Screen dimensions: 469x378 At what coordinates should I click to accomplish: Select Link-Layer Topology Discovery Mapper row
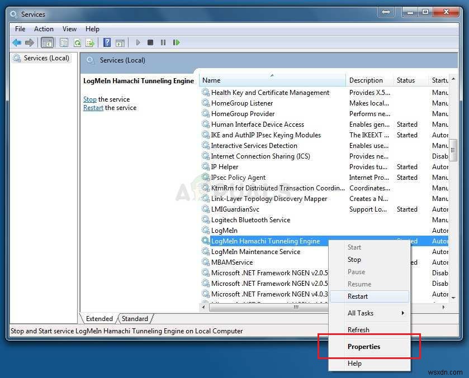click(325, 198)
